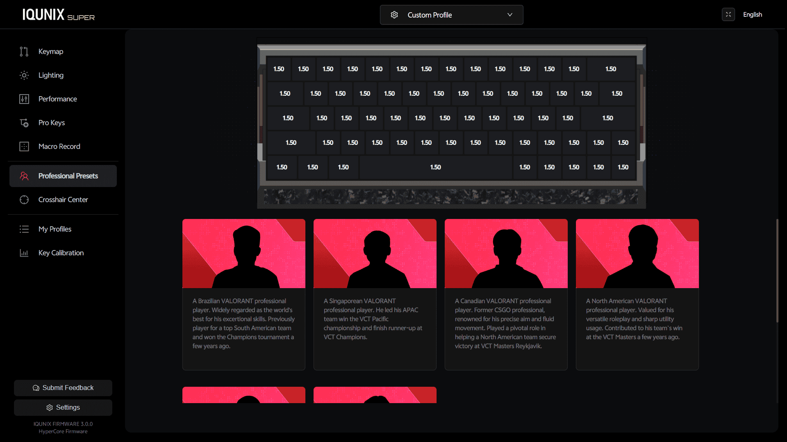Screen dimensions: 787x442
Task: Switch to the Lighting section
Action: pos(63,75)
